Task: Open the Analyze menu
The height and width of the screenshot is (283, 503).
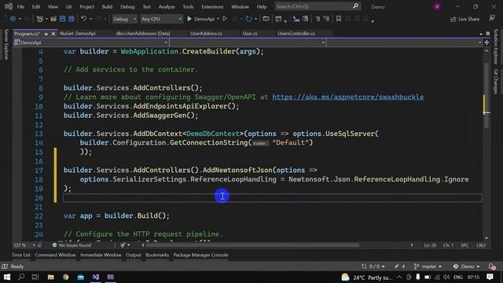Action: point(167,7)
